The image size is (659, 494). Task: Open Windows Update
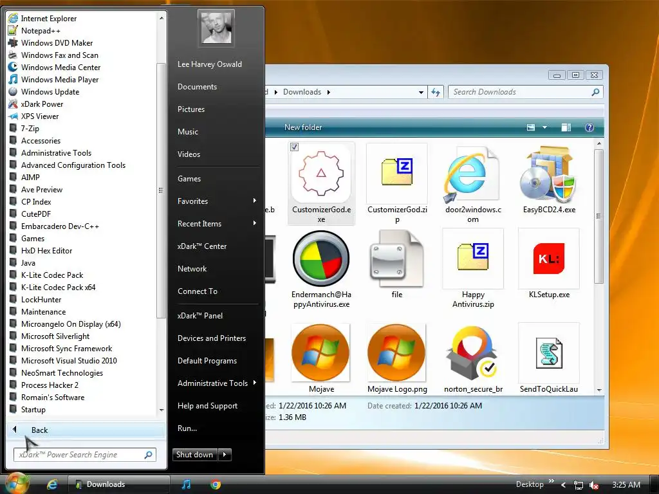44,91
